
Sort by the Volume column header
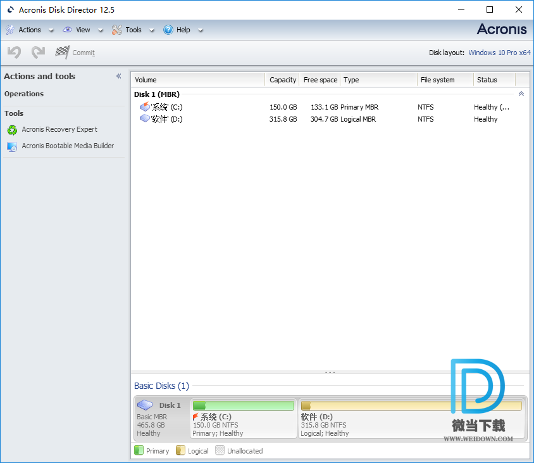(198, 80)
